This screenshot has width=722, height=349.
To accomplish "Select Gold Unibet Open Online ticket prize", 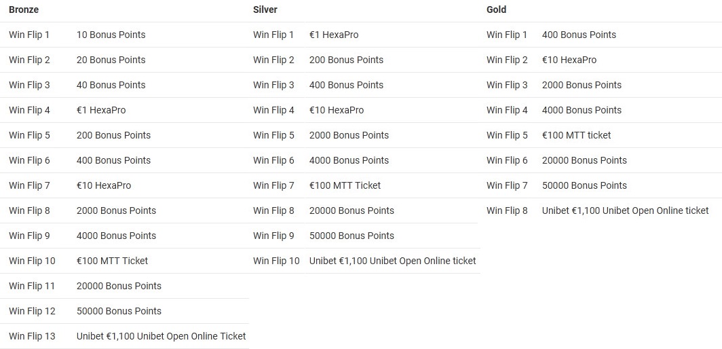I will click(x=626, y=210).
